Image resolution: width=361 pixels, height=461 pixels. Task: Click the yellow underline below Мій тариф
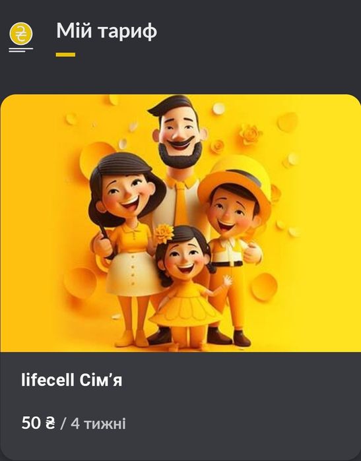(65, 55)
